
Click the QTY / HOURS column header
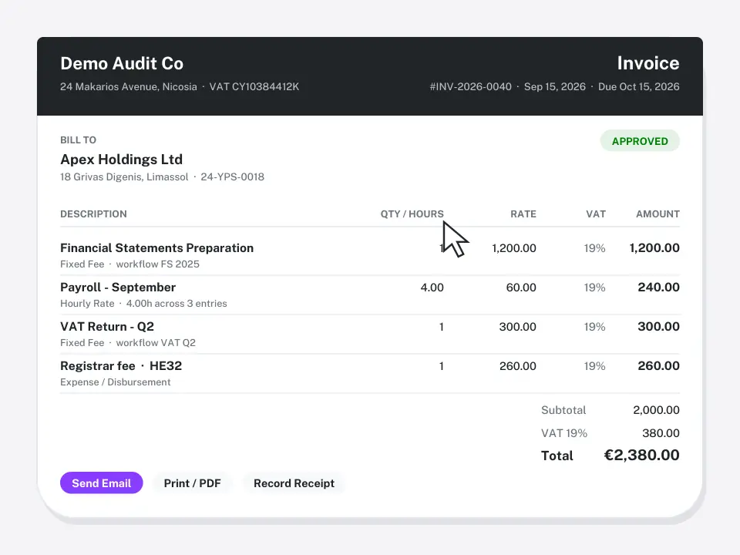click(x=412, y=214)
